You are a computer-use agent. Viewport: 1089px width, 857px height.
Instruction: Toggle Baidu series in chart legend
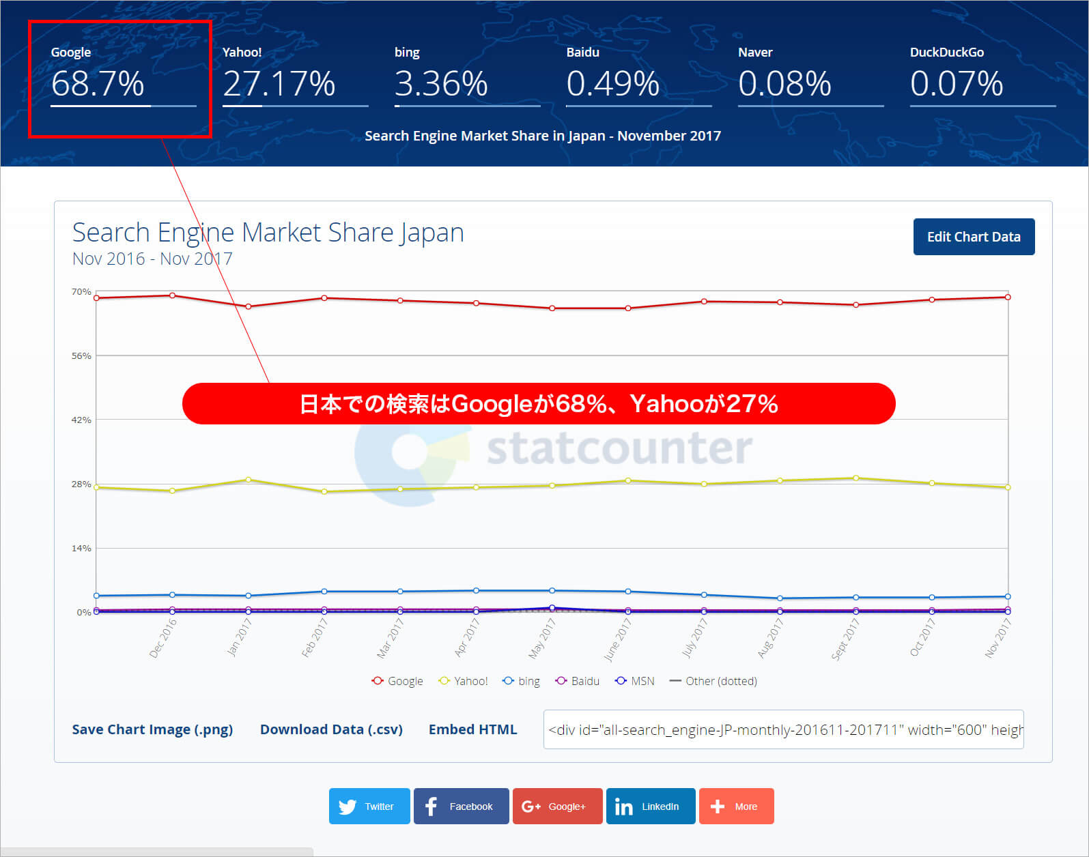578,681
